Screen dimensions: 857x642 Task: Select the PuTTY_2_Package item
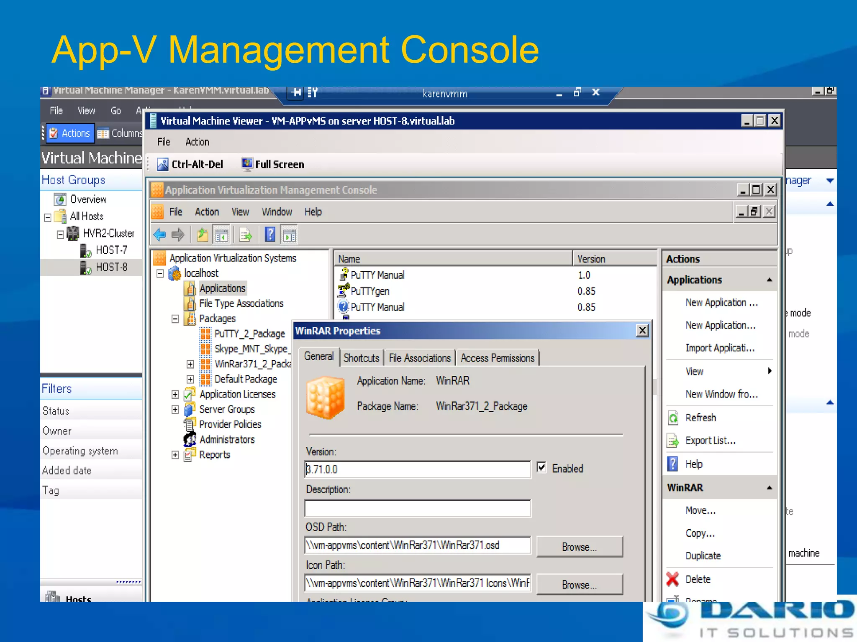pos(250,334)
